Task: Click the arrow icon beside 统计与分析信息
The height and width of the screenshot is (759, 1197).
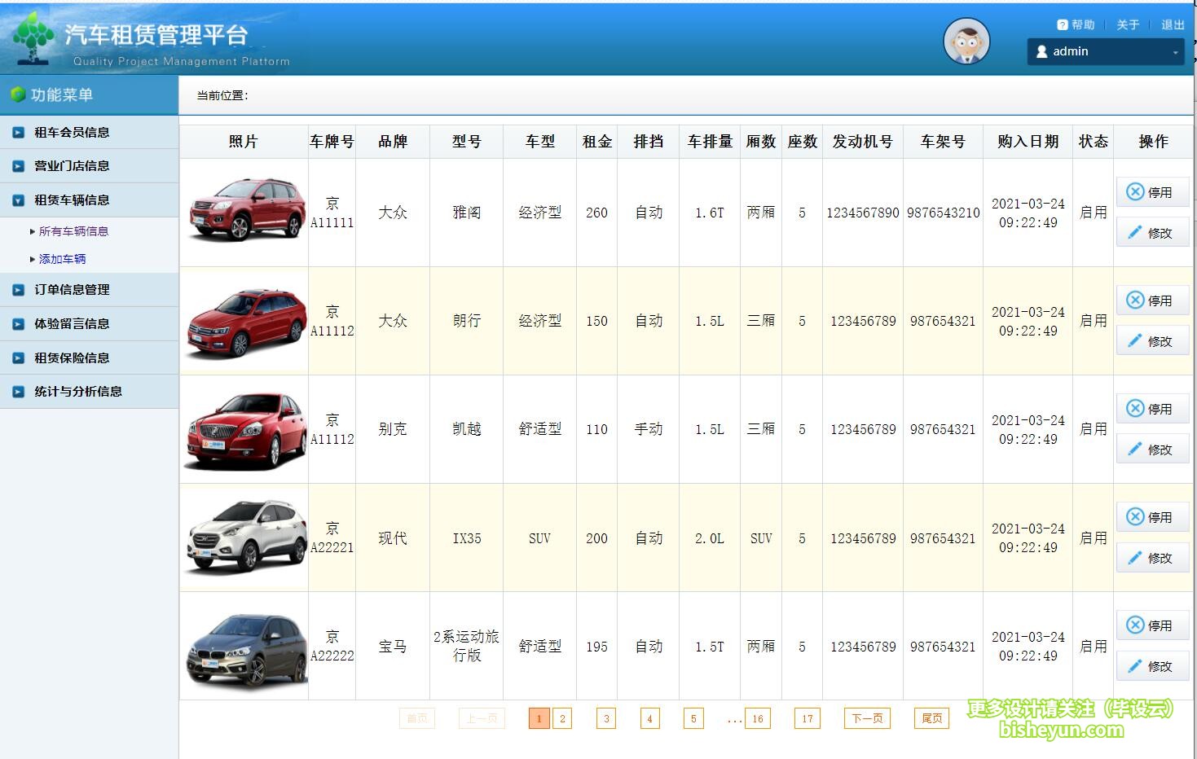Action: (x=18, y=392)
